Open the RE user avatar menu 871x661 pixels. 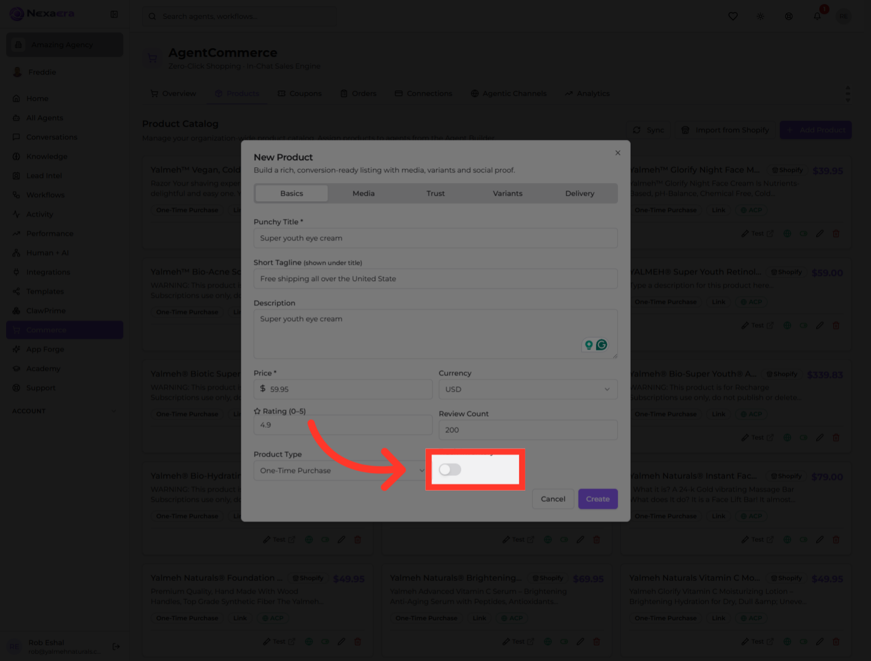(844, 16)
